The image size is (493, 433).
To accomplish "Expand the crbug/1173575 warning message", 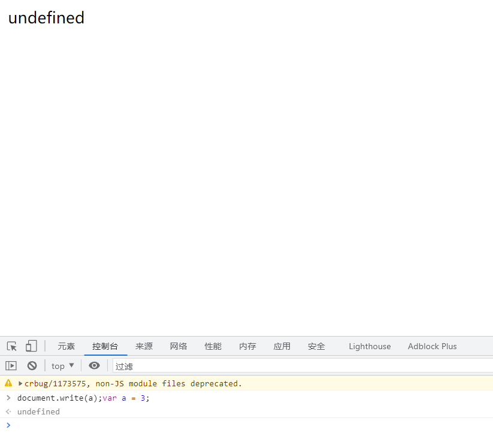I will coord(21,383).
